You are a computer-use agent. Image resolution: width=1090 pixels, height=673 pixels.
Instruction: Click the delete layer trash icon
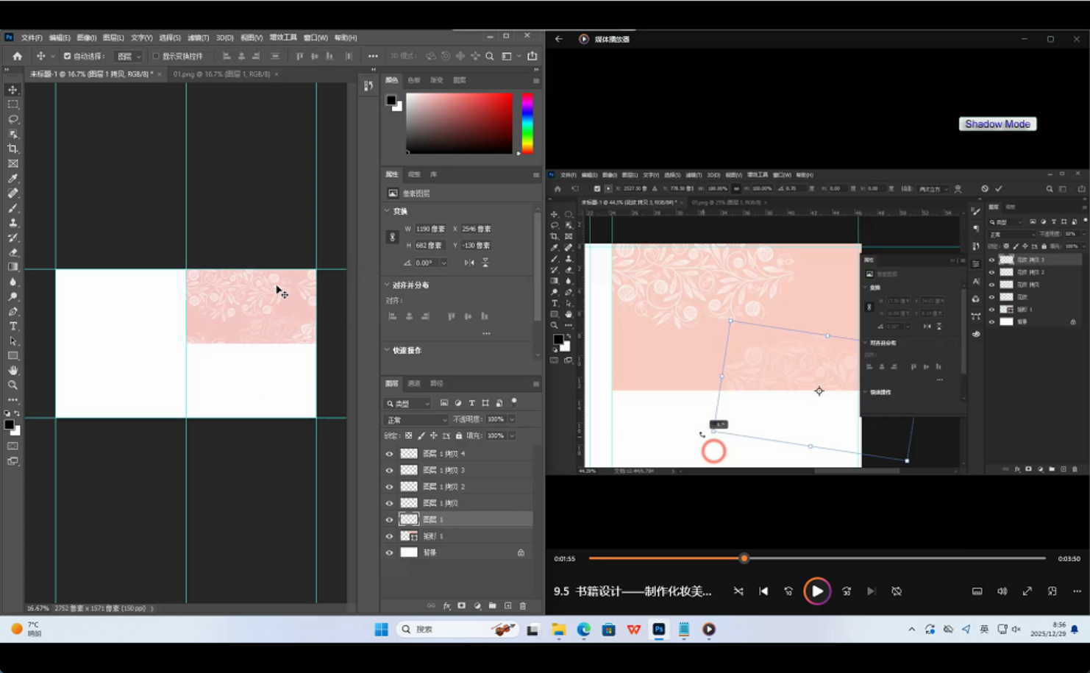523,606
